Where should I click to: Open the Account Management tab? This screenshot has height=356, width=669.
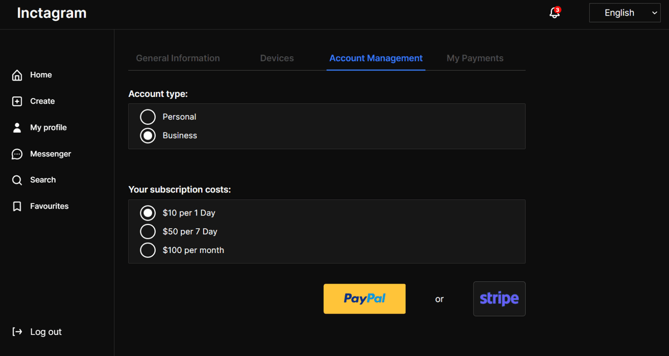tap(376, 58)
